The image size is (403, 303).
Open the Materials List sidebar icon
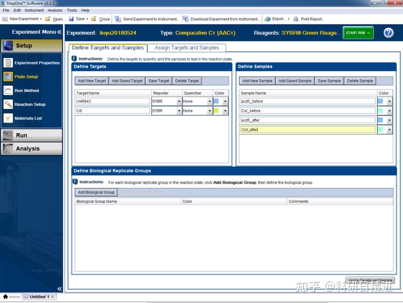8,118
